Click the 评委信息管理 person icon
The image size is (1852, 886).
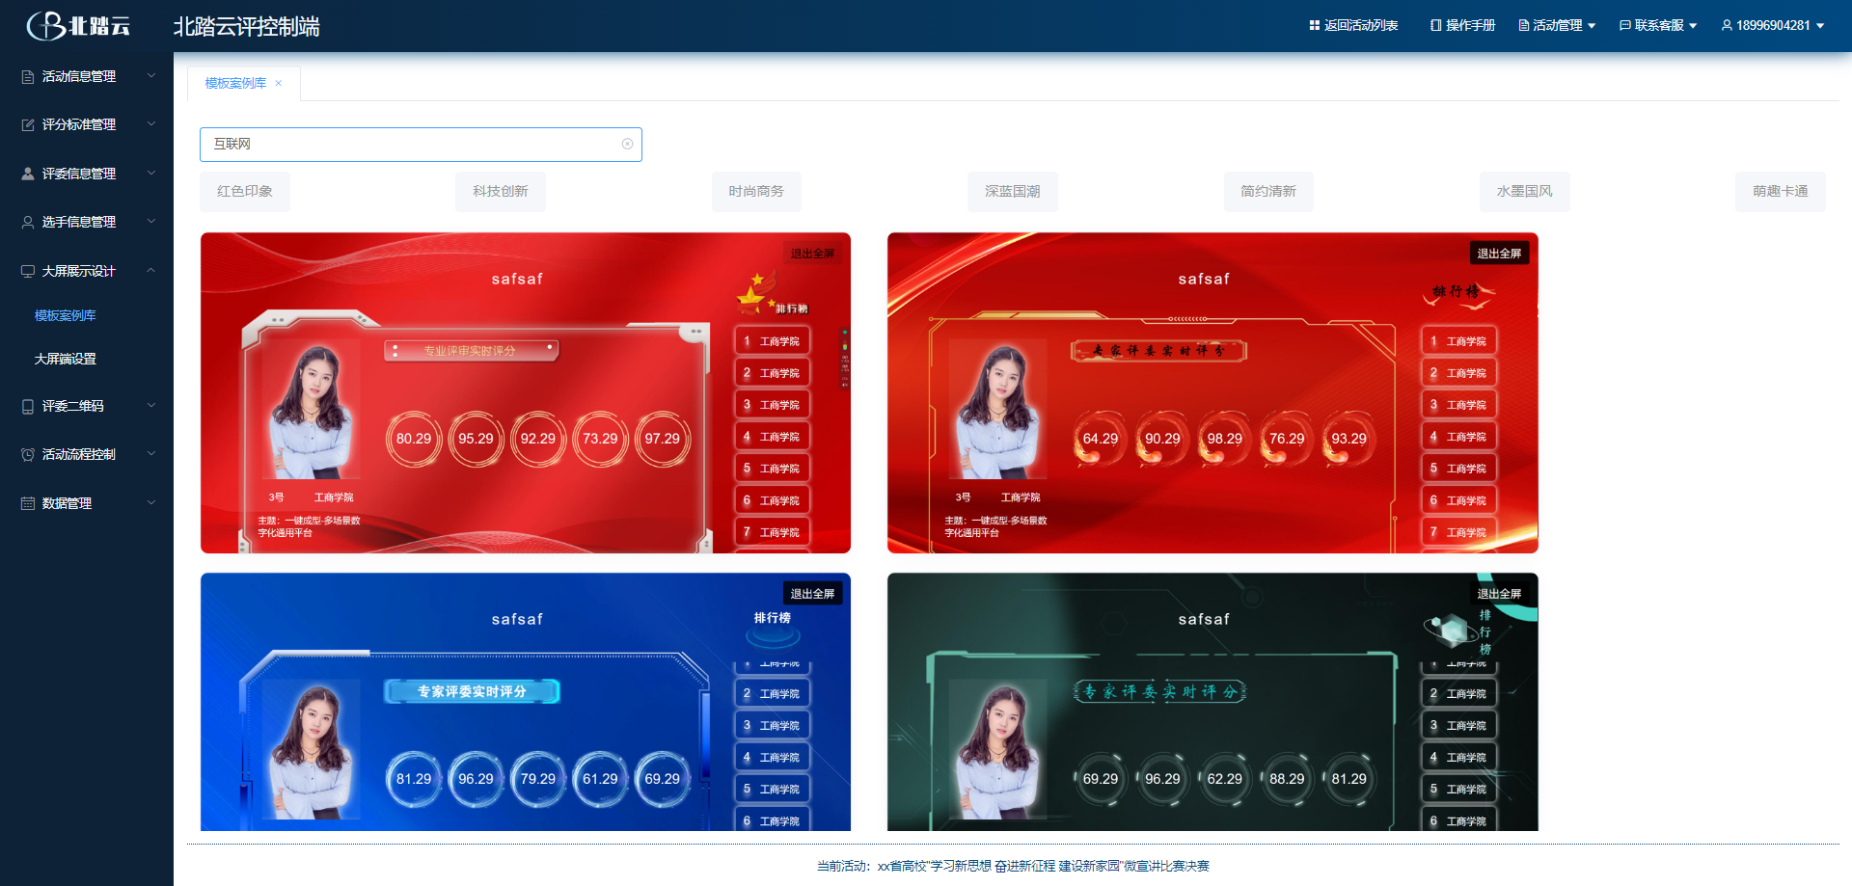(28, 174)
